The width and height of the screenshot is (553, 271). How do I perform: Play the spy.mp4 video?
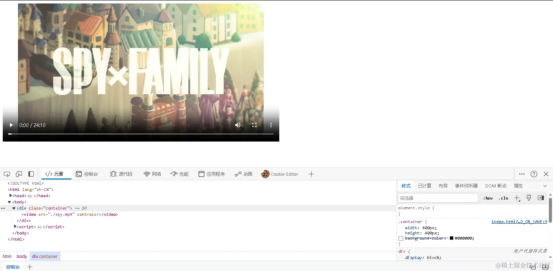coord(11,125)
